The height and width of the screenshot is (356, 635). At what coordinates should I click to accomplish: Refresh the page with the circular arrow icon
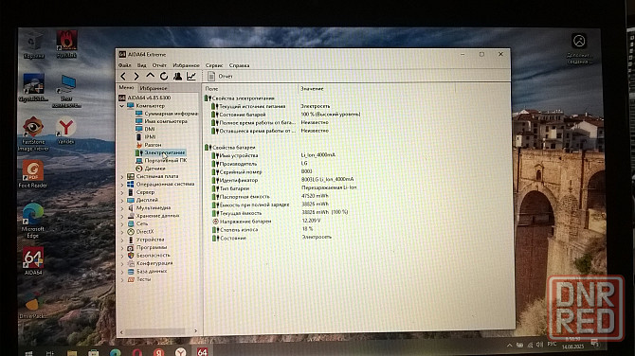164,76
